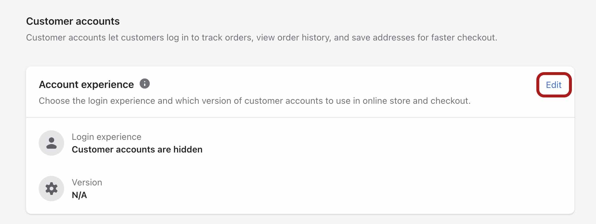This screenshot has height=224, width=596.
Task: Select the "N/A" version value
Action: pos(79,195)
